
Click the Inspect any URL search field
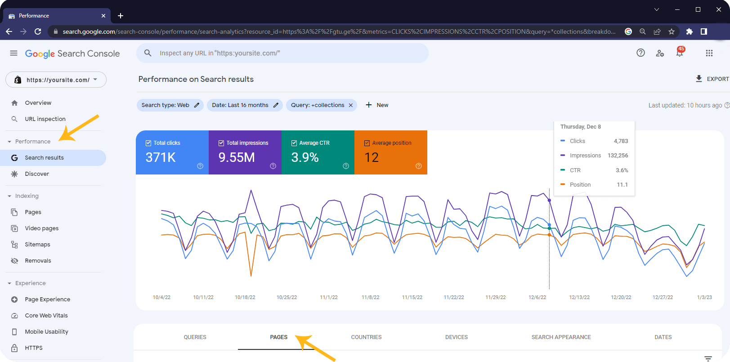tap(282, 53)
